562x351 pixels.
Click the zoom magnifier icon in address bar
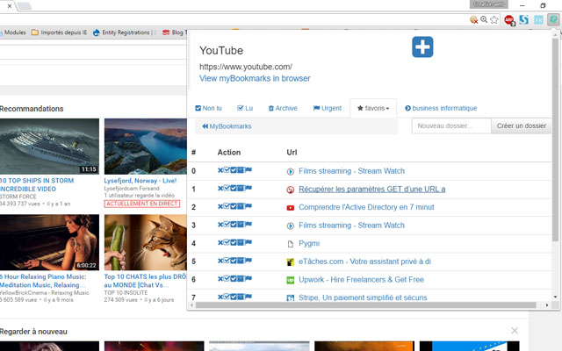click(x=484, y=19)
